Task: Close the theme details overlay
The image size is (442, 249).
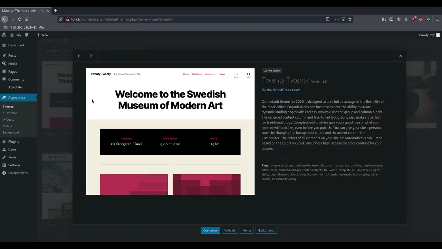Action: 401,56
